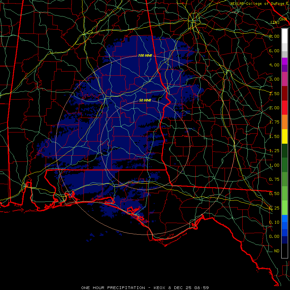Click the magenta 4.00 inch legend swatch

(x=285, y=61)
